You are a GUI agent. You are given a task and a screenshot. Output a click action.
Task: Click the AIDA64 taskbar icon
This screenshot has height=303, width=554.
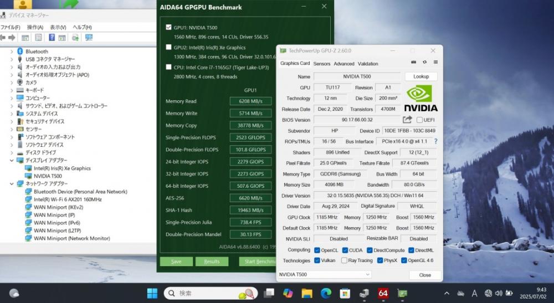pyautogui.click(x=383, y=293)
